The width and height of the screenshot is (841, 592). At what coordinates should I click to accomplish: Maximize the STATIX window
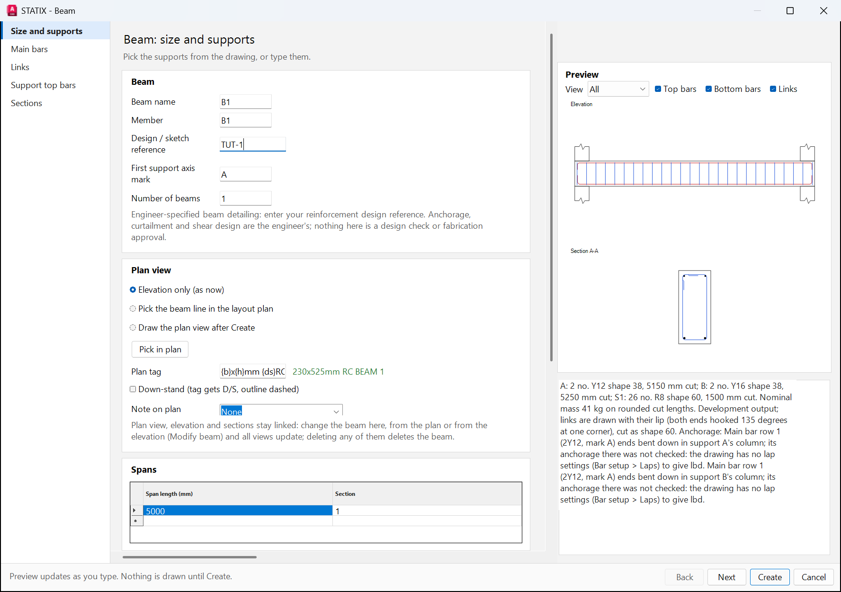click(x=790, y=10)
